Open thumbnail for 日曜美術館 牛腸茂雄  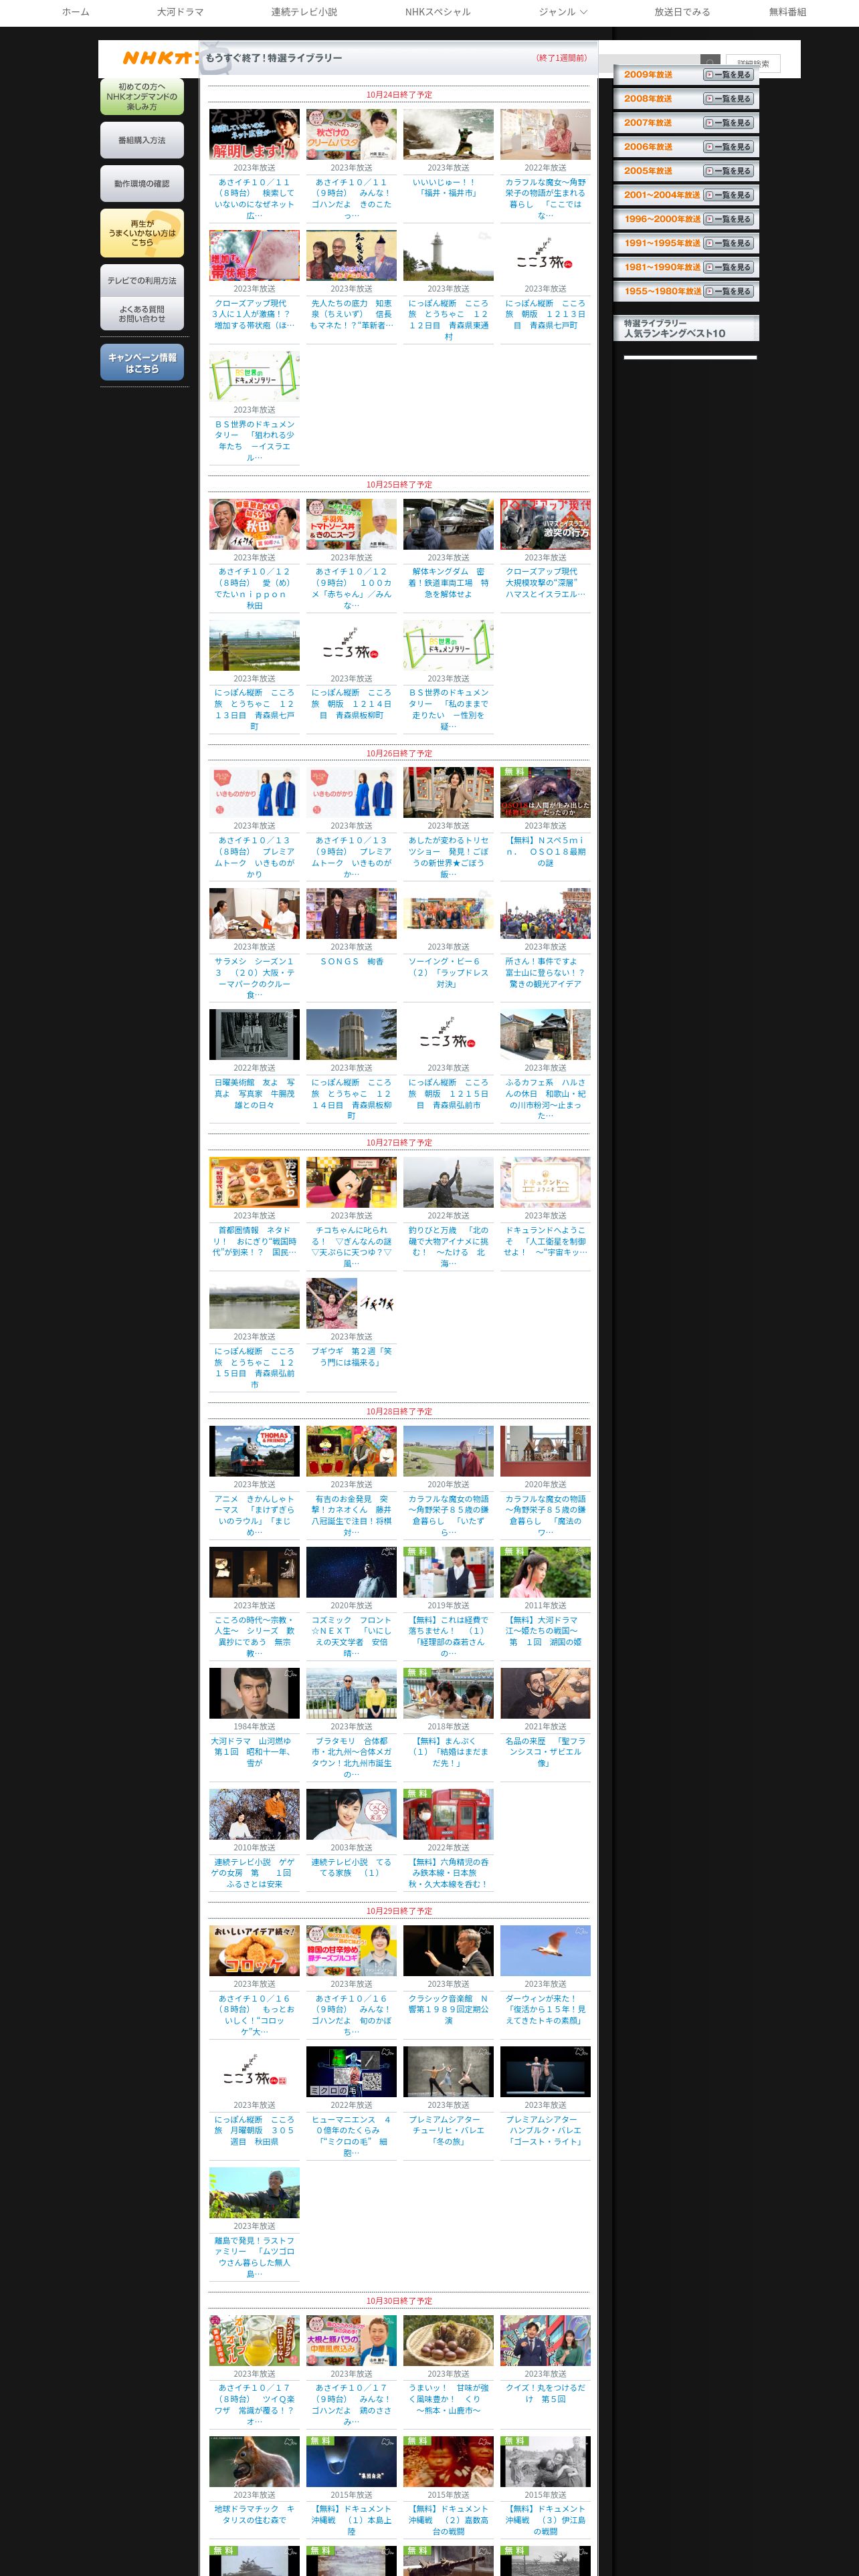click(x=254, y=1035)
